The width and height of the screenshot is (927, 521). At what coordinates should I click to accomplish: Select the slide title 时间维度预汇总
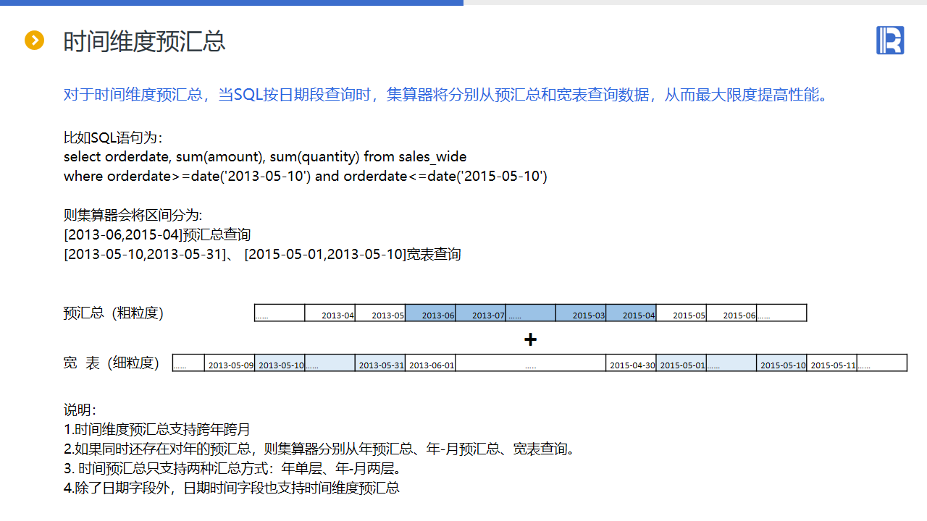coord(145,41)
